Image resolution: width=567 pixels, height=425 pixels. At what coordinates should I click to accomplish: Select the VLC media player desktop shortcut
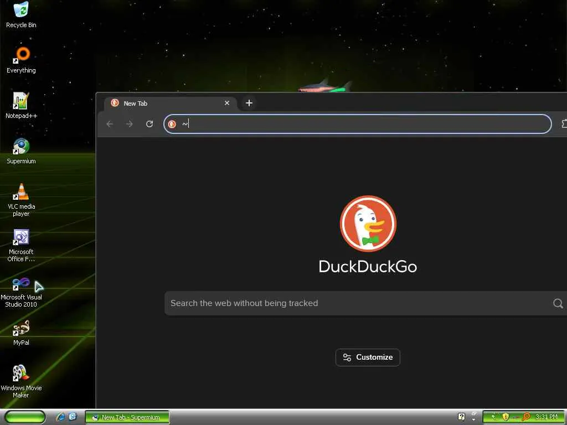coord(21,200)
